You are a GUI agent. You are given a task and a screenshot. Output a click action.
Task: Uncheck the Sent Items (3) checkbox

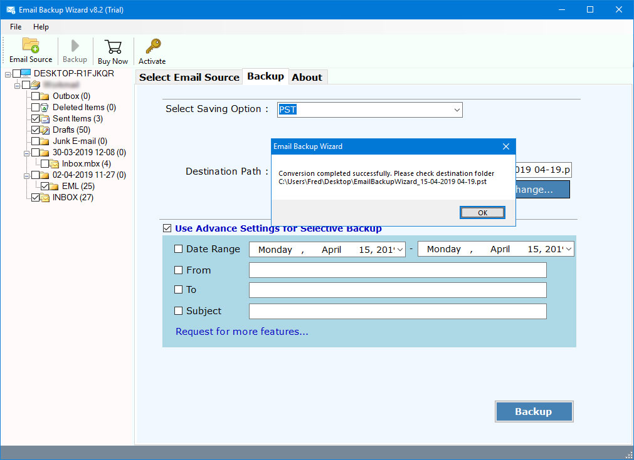click(36, 119)
